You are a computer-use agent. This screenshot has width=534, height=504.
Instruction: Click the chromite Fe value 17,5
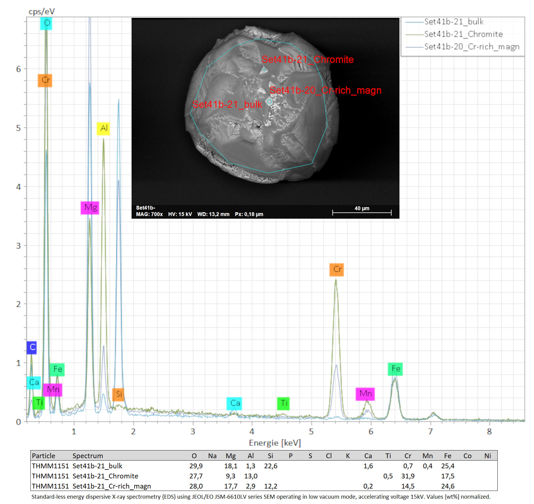448,476
